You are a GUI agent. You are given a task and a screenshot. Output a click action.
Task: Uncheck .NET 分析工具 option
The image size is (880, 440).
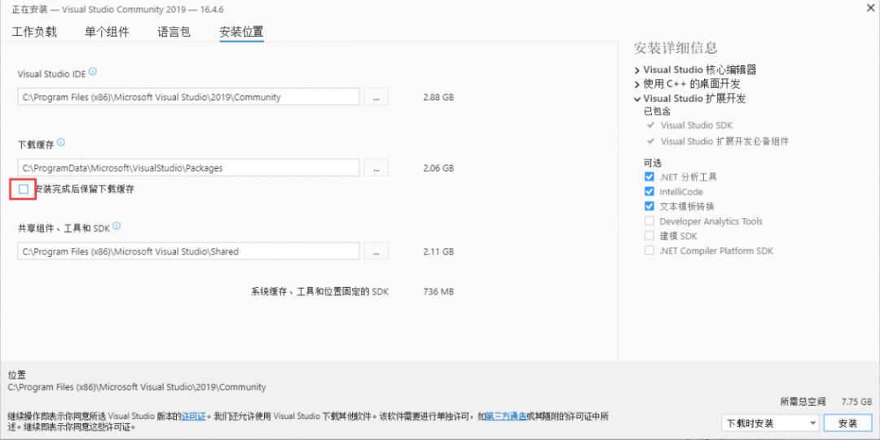(x=649, y=176)
